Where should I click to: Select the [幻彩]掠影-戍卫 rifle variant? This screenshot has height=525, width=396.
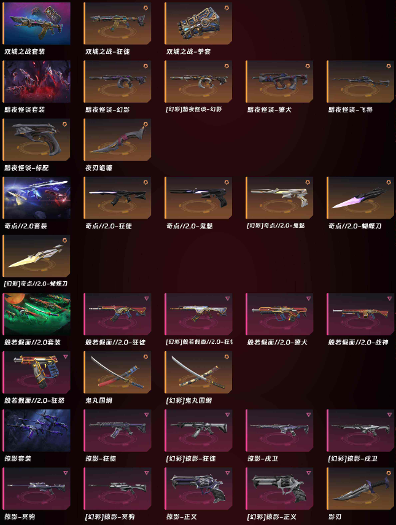360,430
